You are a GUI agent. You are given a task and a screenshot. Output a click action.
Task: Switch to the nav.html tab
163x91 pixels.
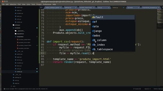point(130,8)
